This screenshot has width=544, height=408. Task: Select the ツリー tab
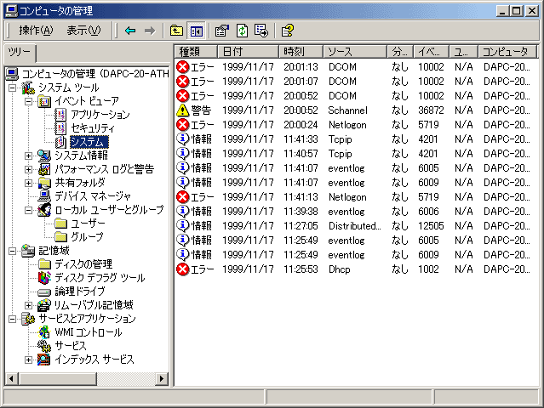pos(20,53)
